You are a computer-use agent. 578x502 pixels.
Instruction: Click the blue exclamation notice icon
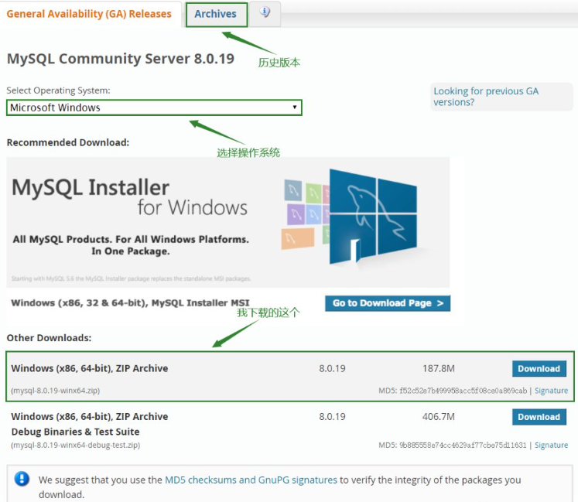point(22,479)
